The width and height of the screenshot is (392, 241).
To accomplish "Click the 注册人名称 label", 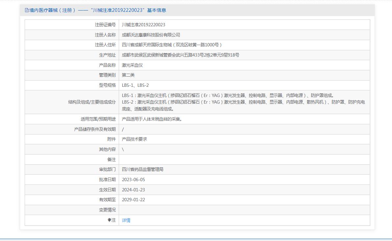I will pyautogui.click(x=105, y=35).
